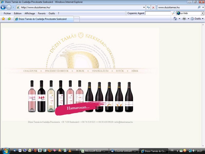
Task: Open the Favoris menu
Action: 42,13
